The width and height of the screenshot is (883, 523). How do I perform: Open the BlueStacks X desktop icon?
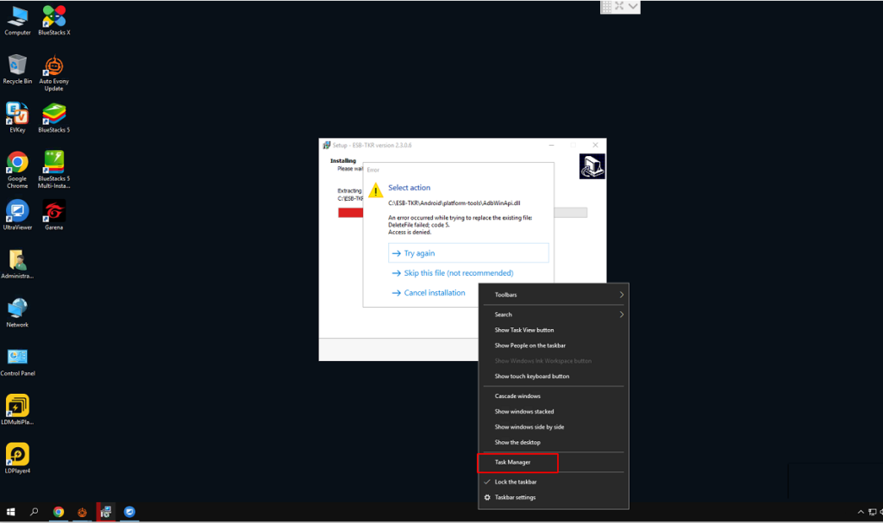54,19
